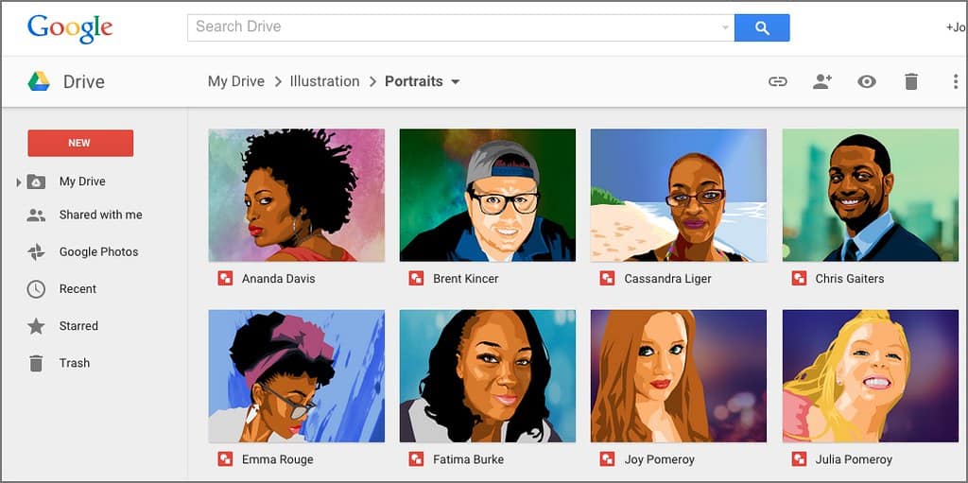Open the Starred section

click(x=78, y=326)
